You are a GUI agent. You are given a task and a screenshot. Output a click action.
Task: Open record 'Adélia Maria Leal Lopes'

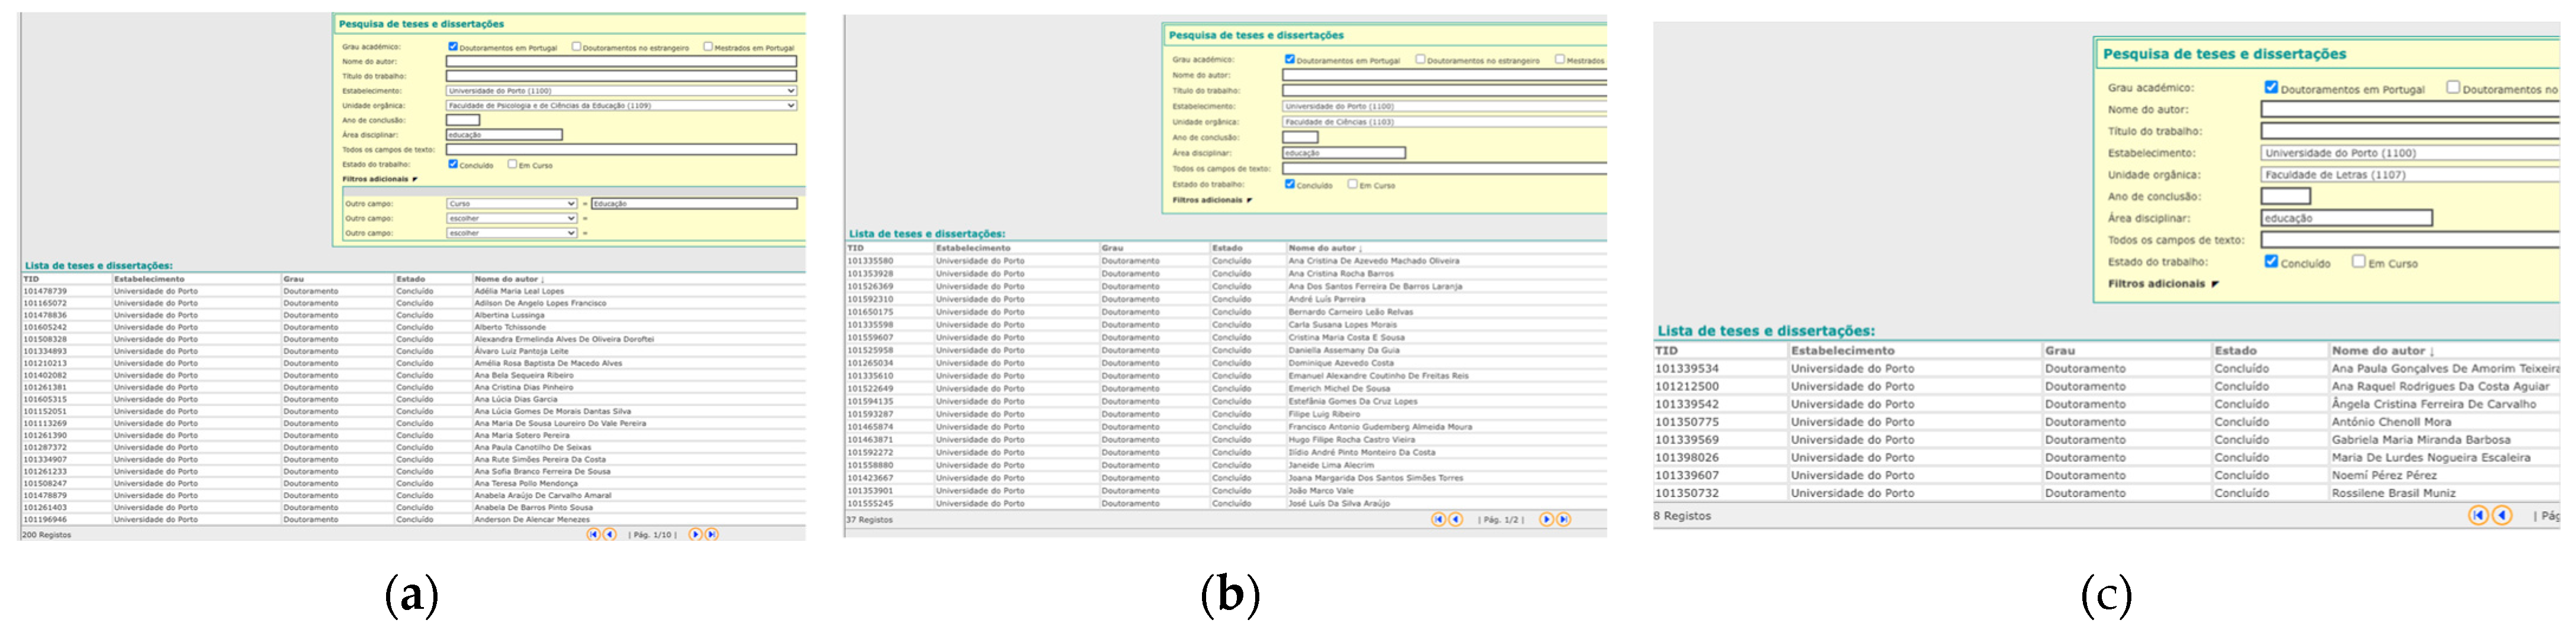point(518,291)
